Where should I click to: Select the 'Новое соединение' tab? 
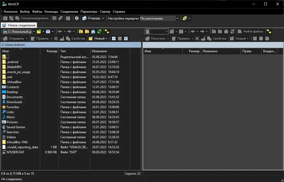point(19,25)
